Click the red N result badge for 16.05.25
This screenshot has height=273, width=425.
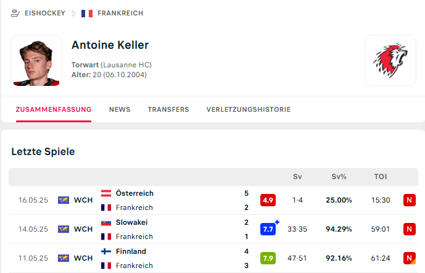(x=409, y=200)
